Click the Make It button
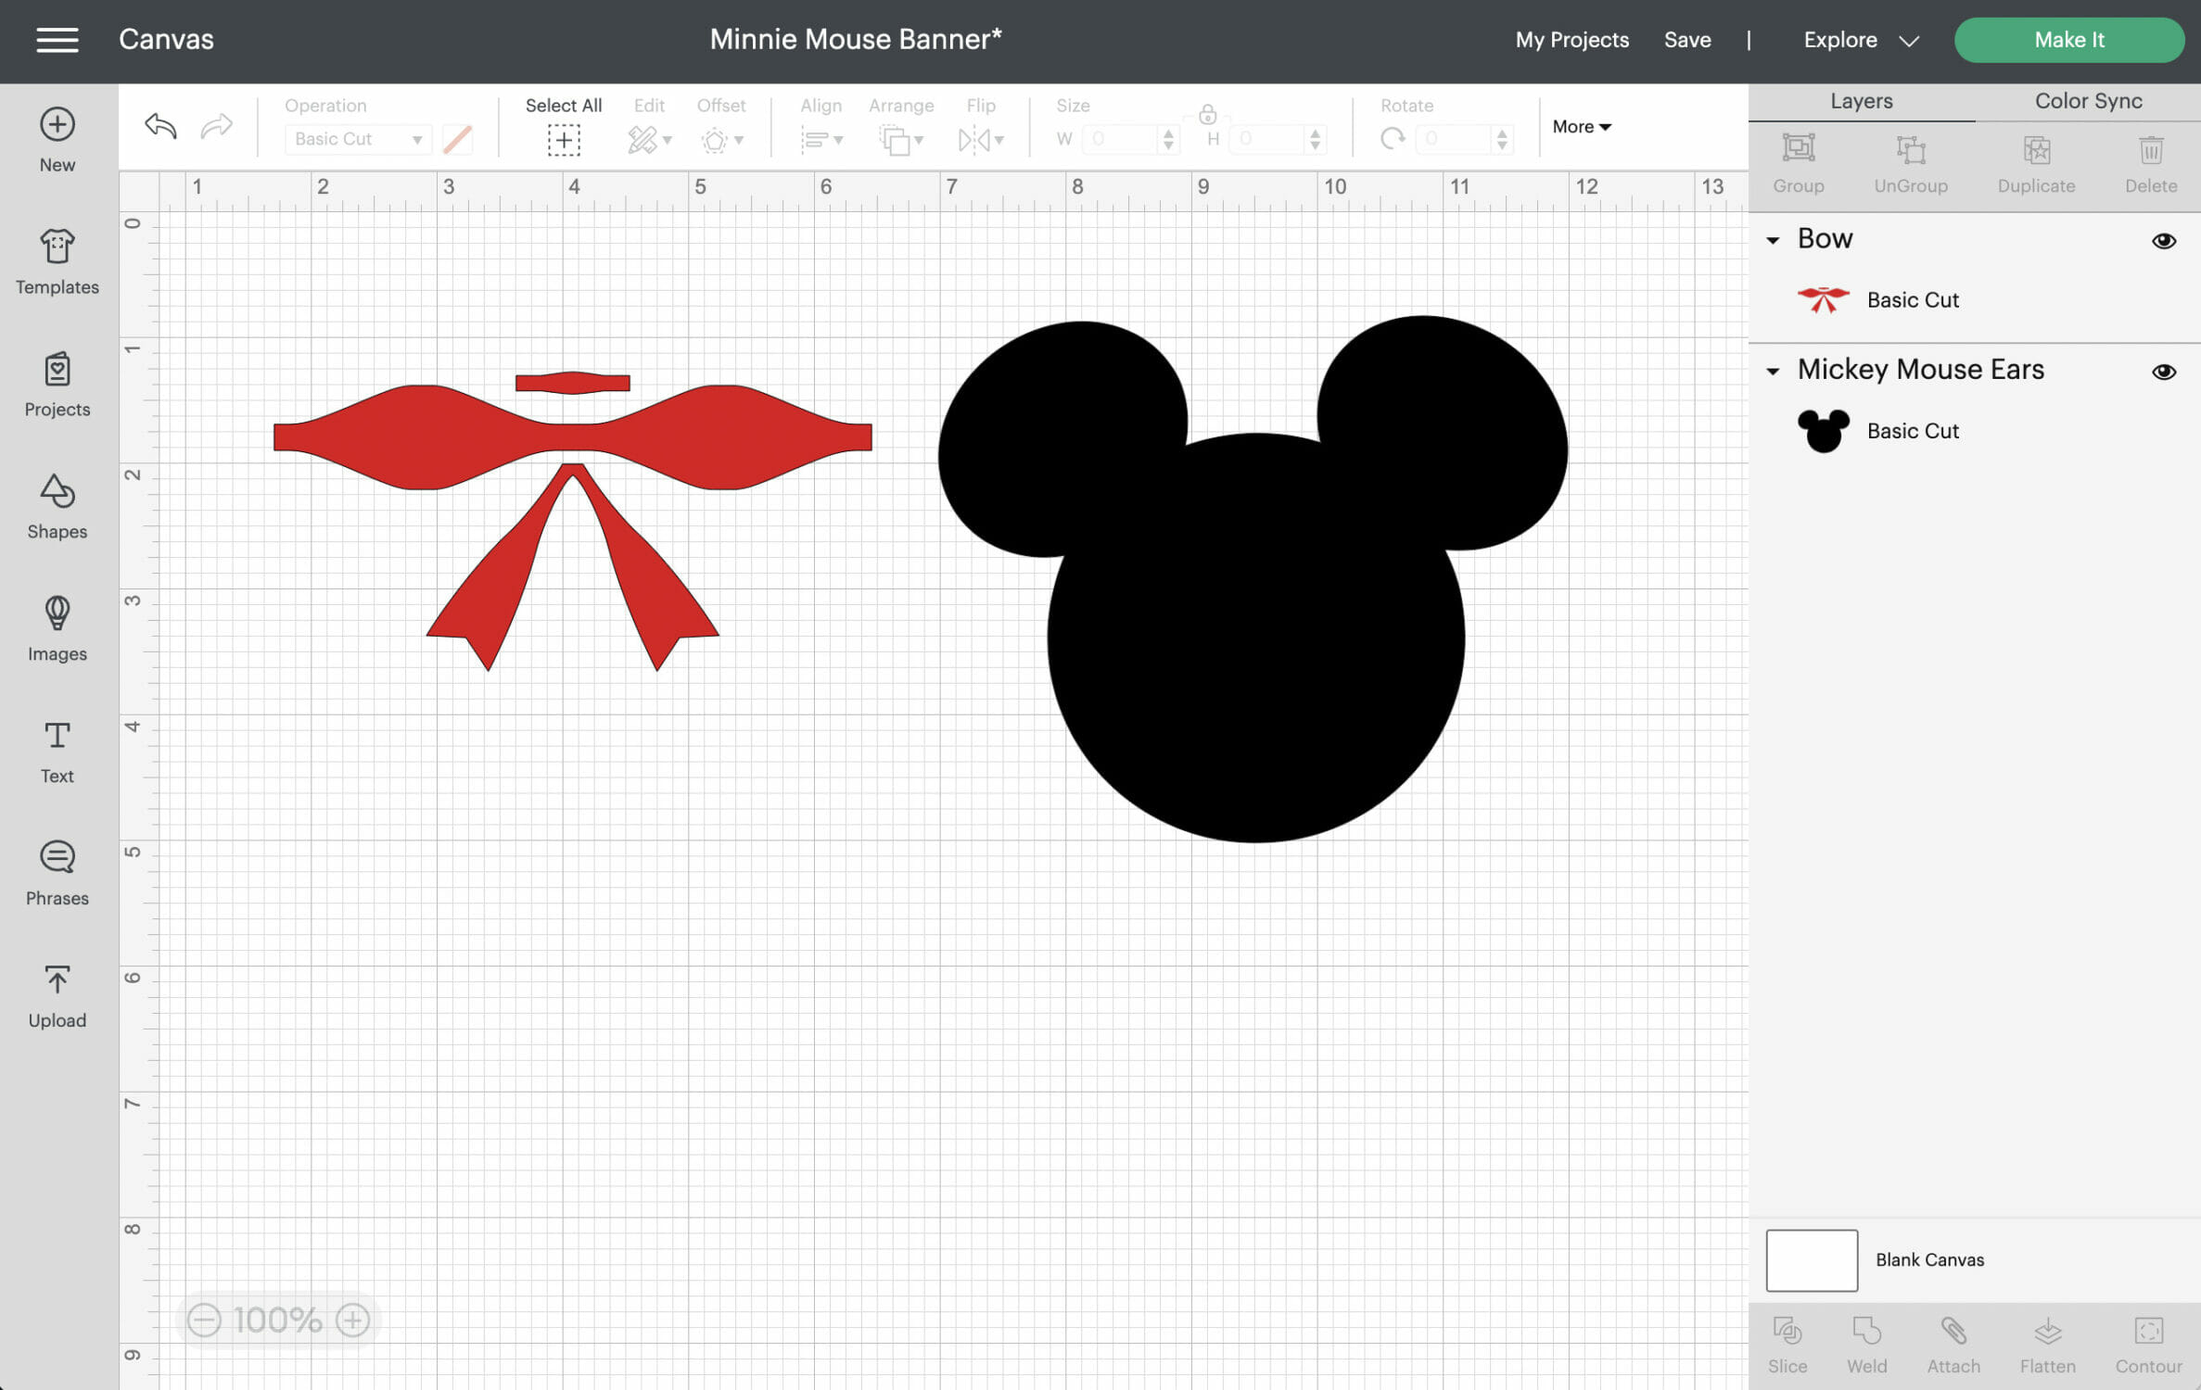2201x1390 pixels. click(2068, 40)
